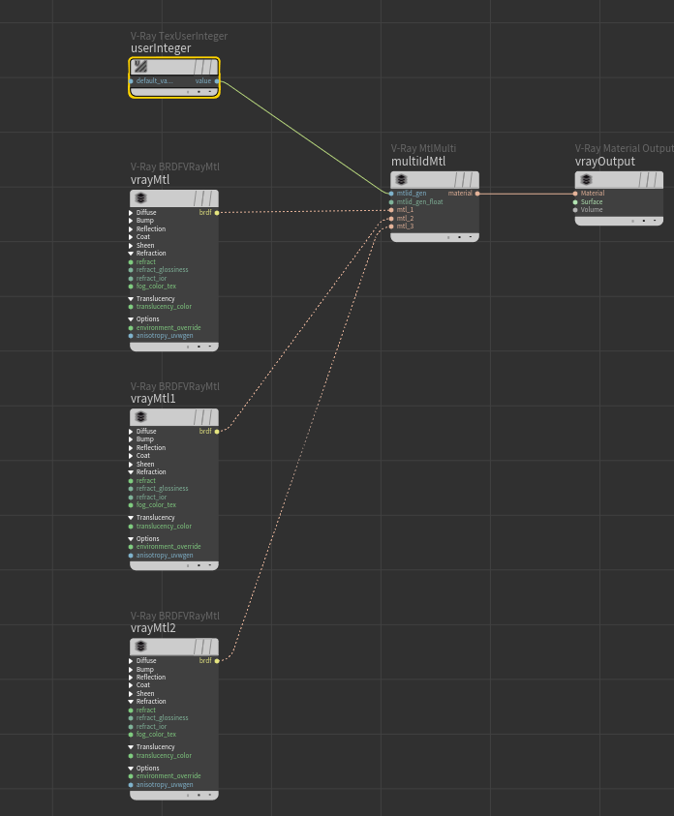Click the refract_glossiness input on vrayMtl2
This screenshot has width=674, height=816.
(131, 718)
